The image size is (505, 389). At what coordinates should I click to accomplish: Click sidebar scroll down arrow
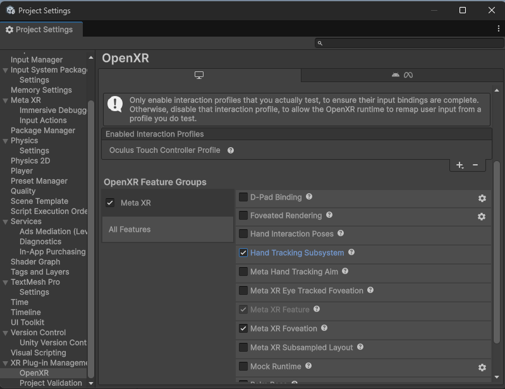click(91, 383)
